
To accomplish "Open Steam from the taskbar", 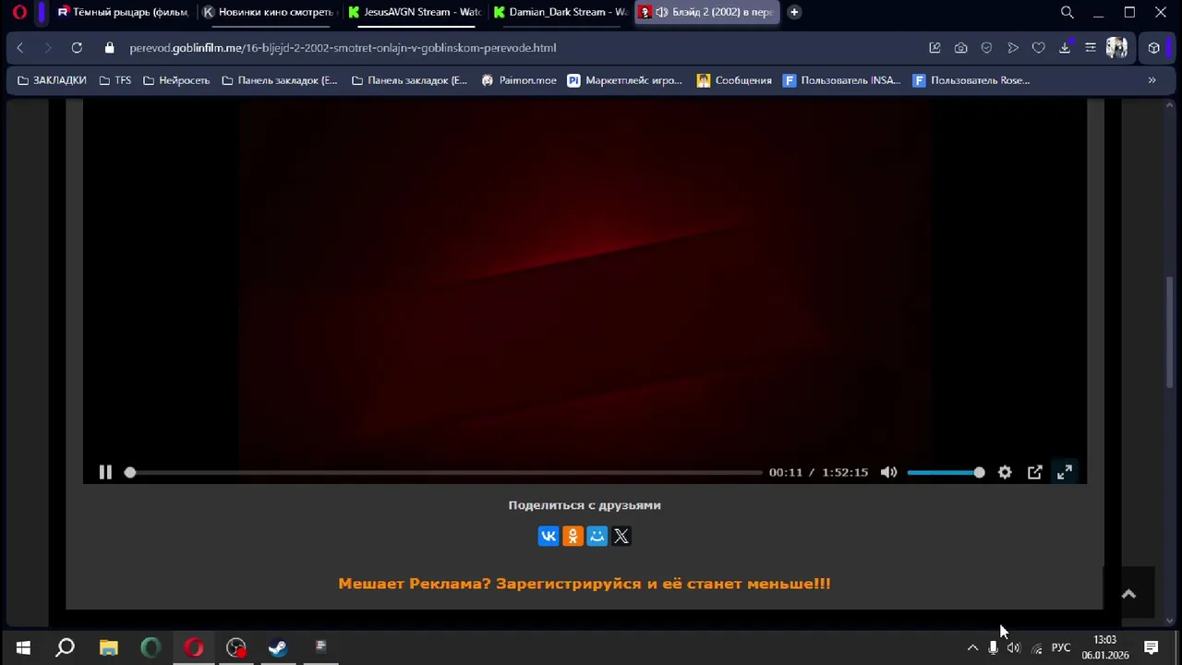I will tap(278, 647).
